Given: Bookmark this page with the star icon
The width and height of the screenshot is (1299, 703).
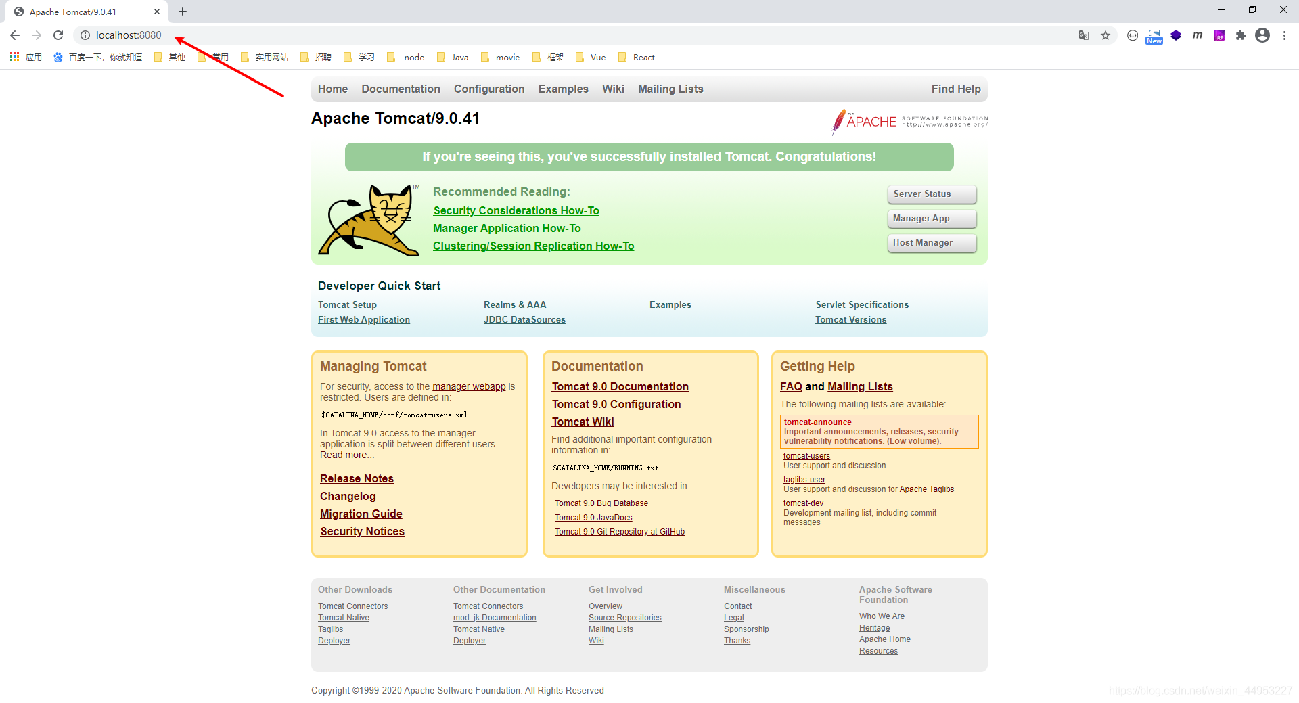Looking at the screenshot, I should [x=1106, y=35].
